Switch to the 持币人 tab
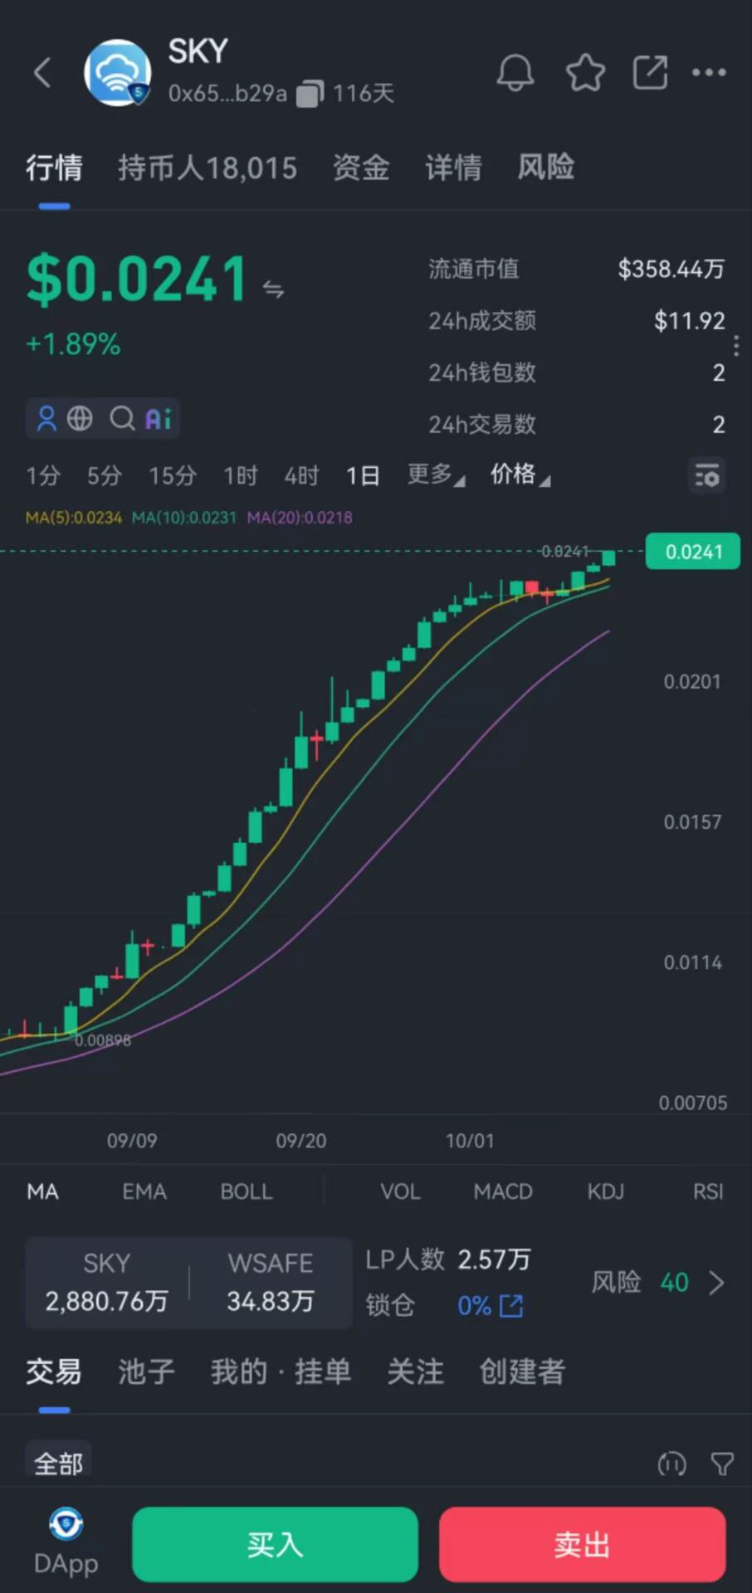This screenshot has width=752, height=1593. (x=208, y=168)
